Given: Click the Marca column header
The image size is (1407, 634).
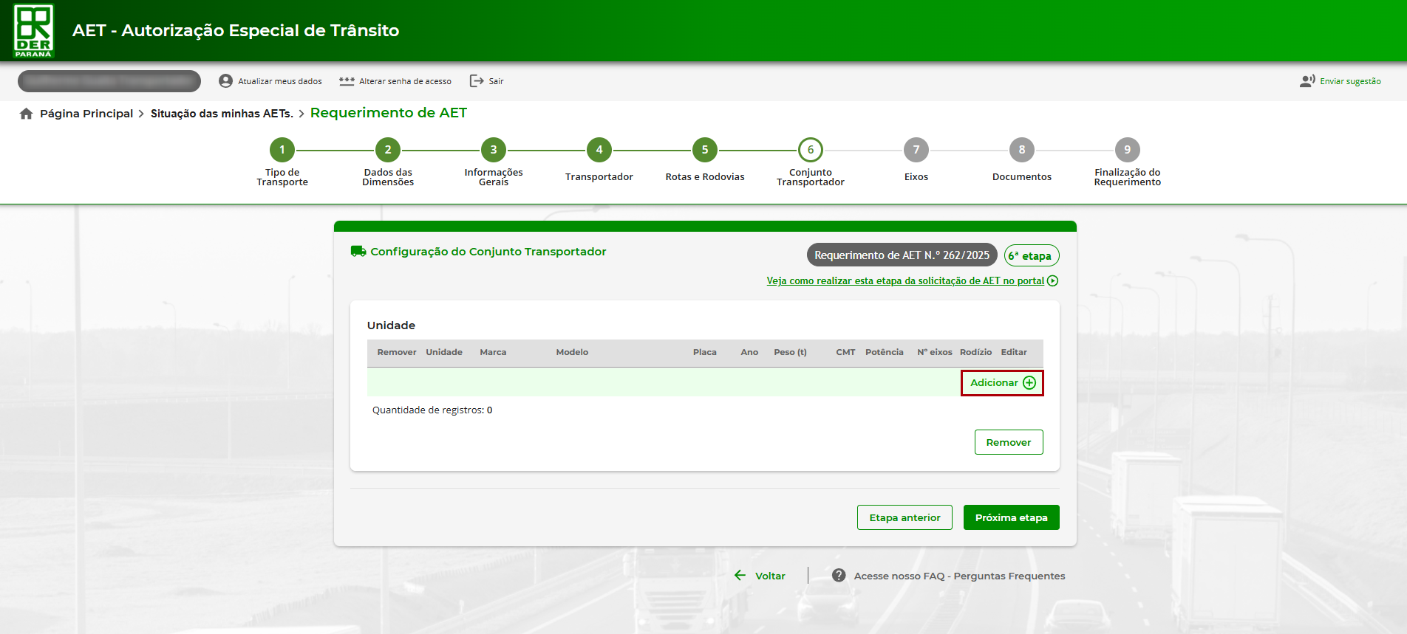Looking at the screenshot, I should (x=493, y=353).
